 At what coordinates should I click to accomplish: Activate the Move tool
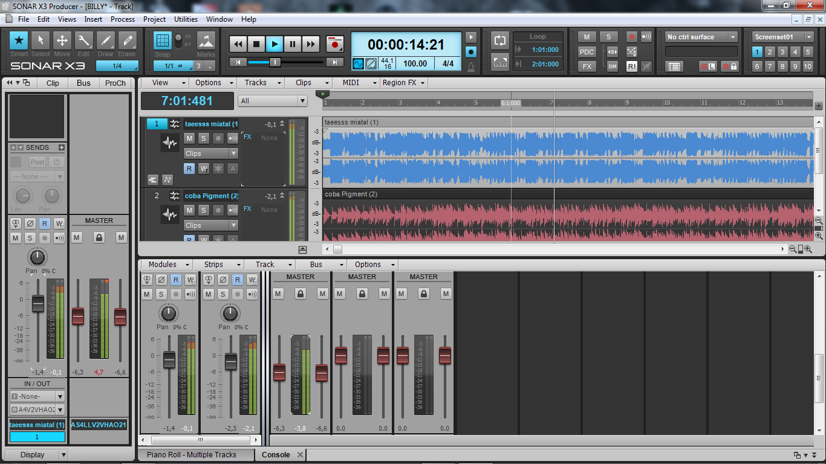(x=62, y=40)
